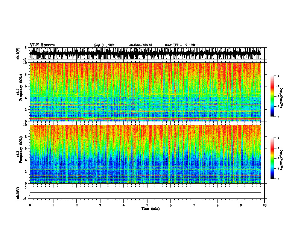This screenshot has height=230, width=298.
Task: Click the flat ch.3 voltage trace line
Action: click(145, 193)
